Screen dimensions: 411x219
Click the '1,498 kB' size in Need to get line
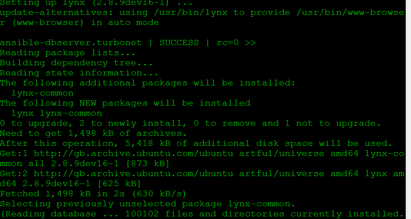(x=91, y=134)
